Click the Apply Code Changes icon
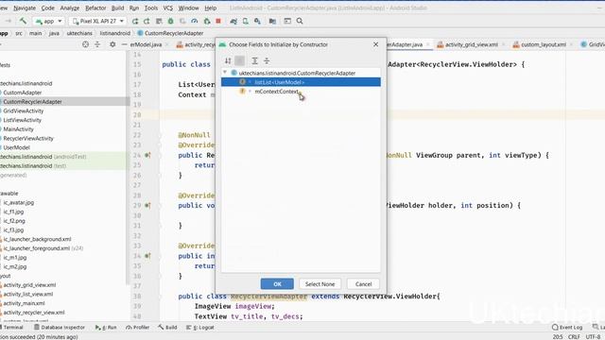The image size is (605, 340). pos(159,21)
